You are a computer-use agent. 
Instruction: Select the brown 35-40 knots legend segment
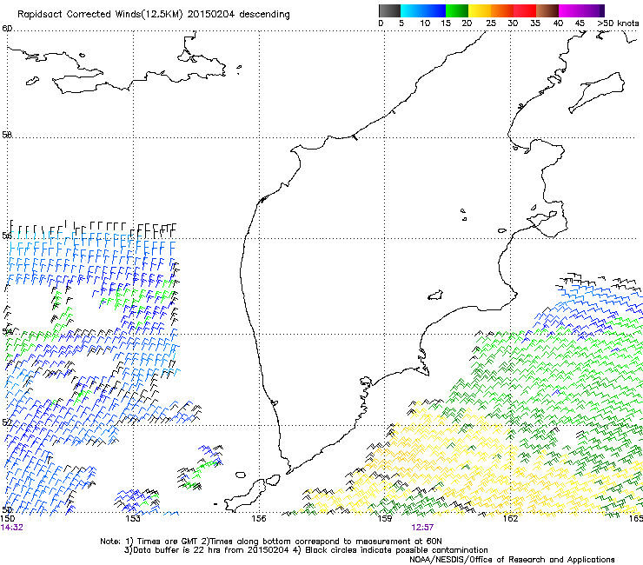(547, 10)
